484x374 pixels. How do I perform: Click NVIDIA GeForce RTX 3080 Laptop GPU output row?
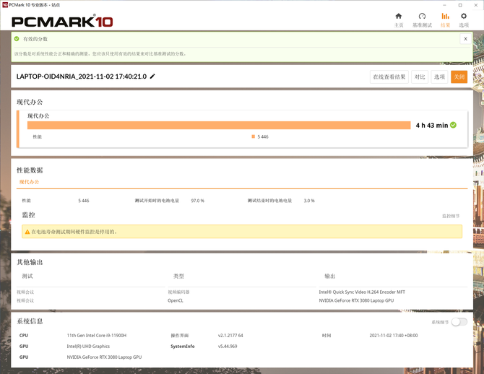pyautogui.click(x=356, y=300)
